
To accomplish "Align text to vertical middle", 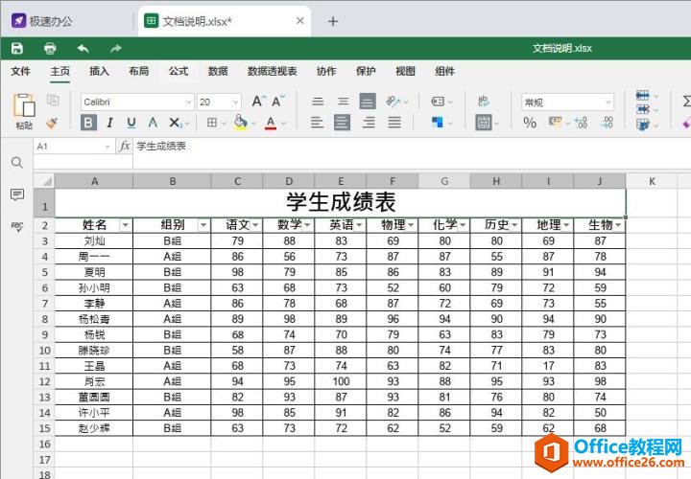I will (343, 102).
